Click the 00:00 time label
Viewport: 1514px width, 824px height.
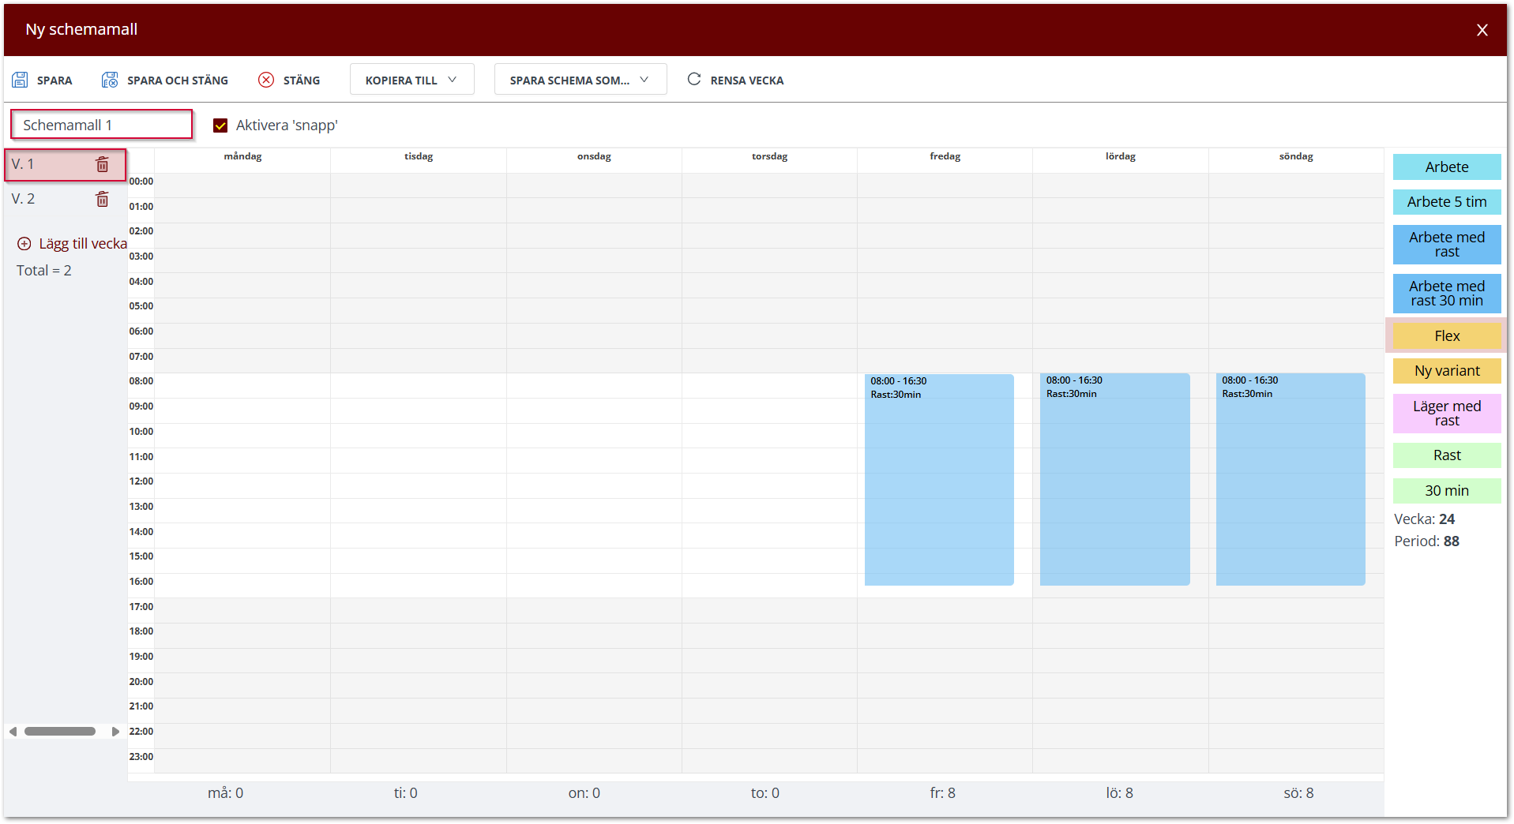point(141,182)
